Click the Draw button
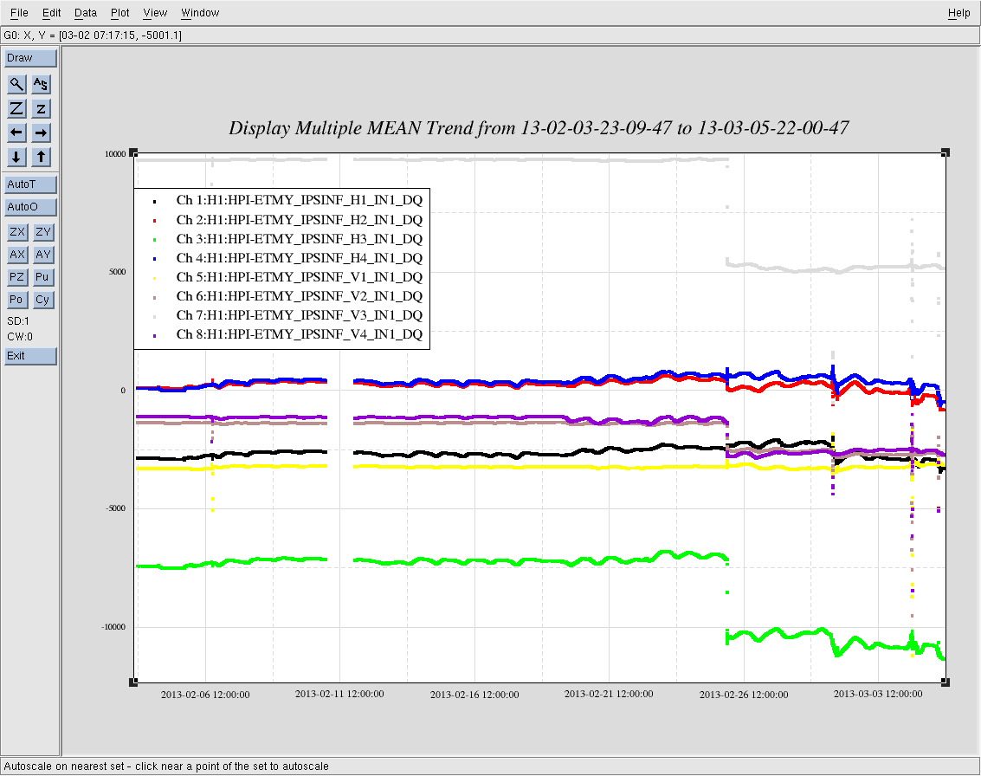The image size is (981, 776). click(30, 58)
